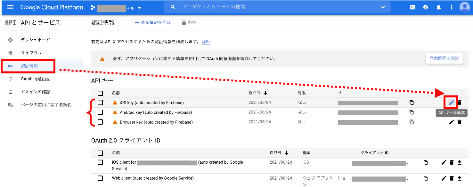Open iOS key (auto created by Firebase)
473x187 pixels.
(152, 103)
